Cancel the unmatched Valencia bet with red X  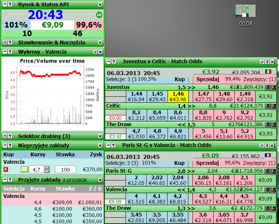tap(6, 169)
